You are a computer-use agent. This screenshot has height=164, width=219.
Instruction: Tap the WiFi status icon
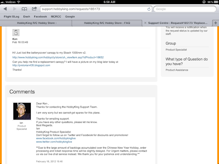click(18, 2)
